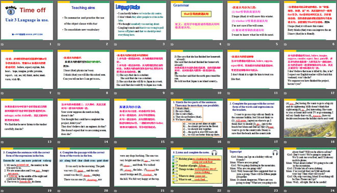
Task: Click the animation star under slide 6
Action: coord(285,44)
